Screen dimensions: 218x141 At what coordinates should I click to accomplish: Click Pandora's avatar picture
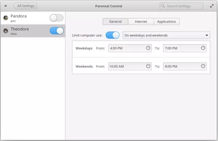click(6, 18)
